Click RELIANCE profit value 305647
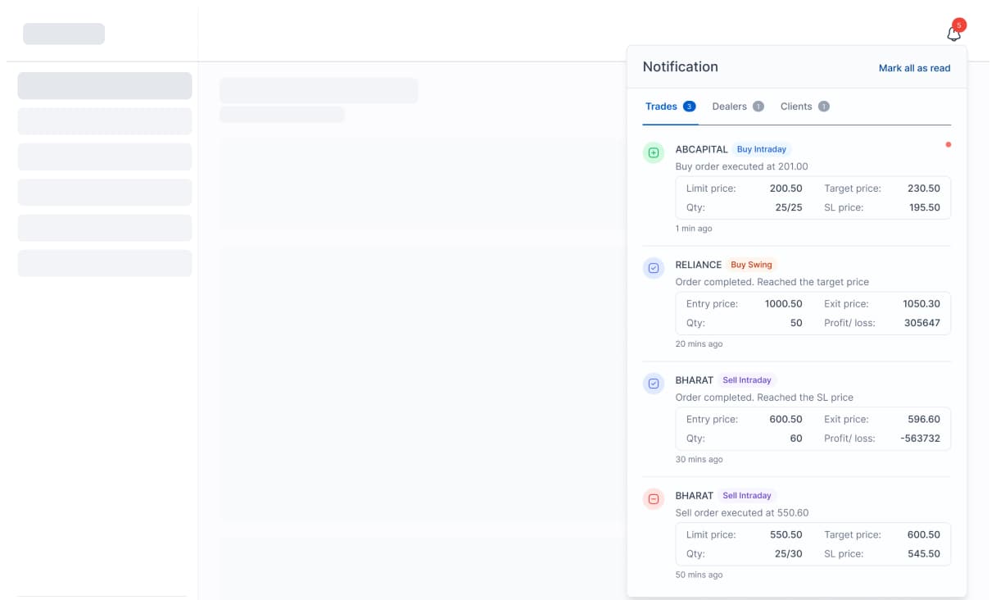 click(x=922, y=324)
